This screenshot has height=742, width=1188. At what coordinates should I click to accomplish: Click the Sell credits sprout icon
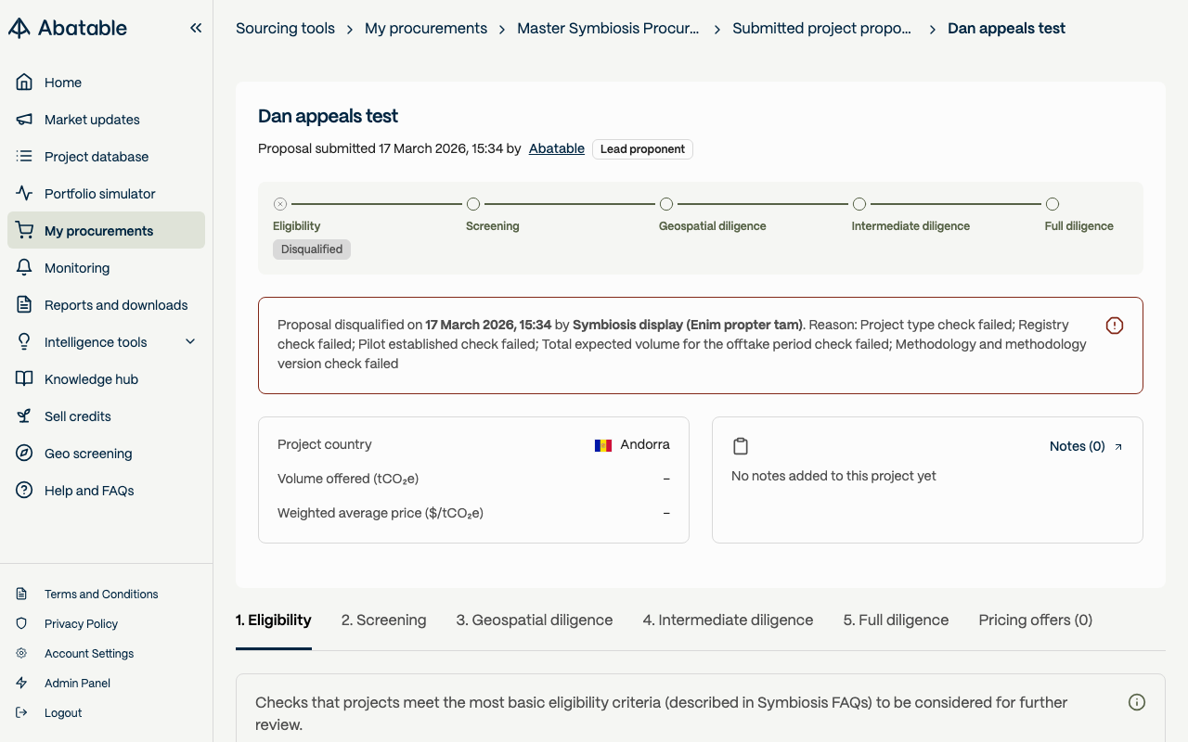[25, 416]
